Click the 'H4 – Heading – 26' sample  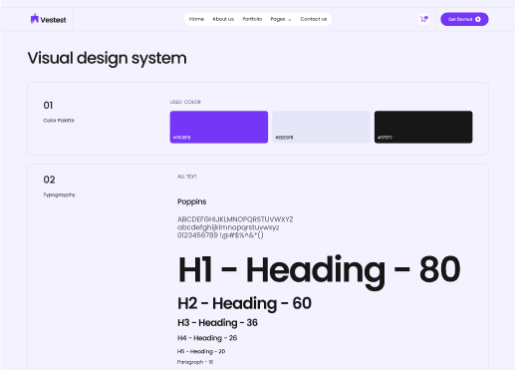(207, 338)
